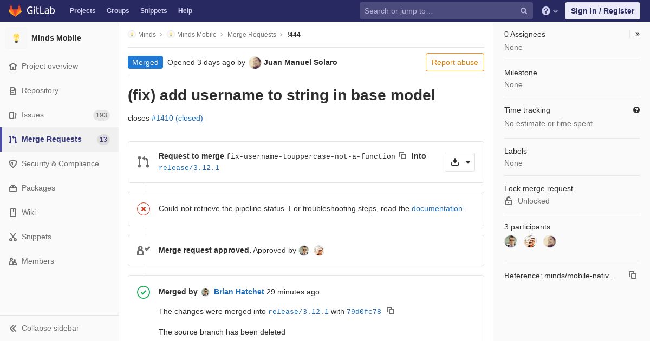Click the Merged status badge

pos(145,62)
